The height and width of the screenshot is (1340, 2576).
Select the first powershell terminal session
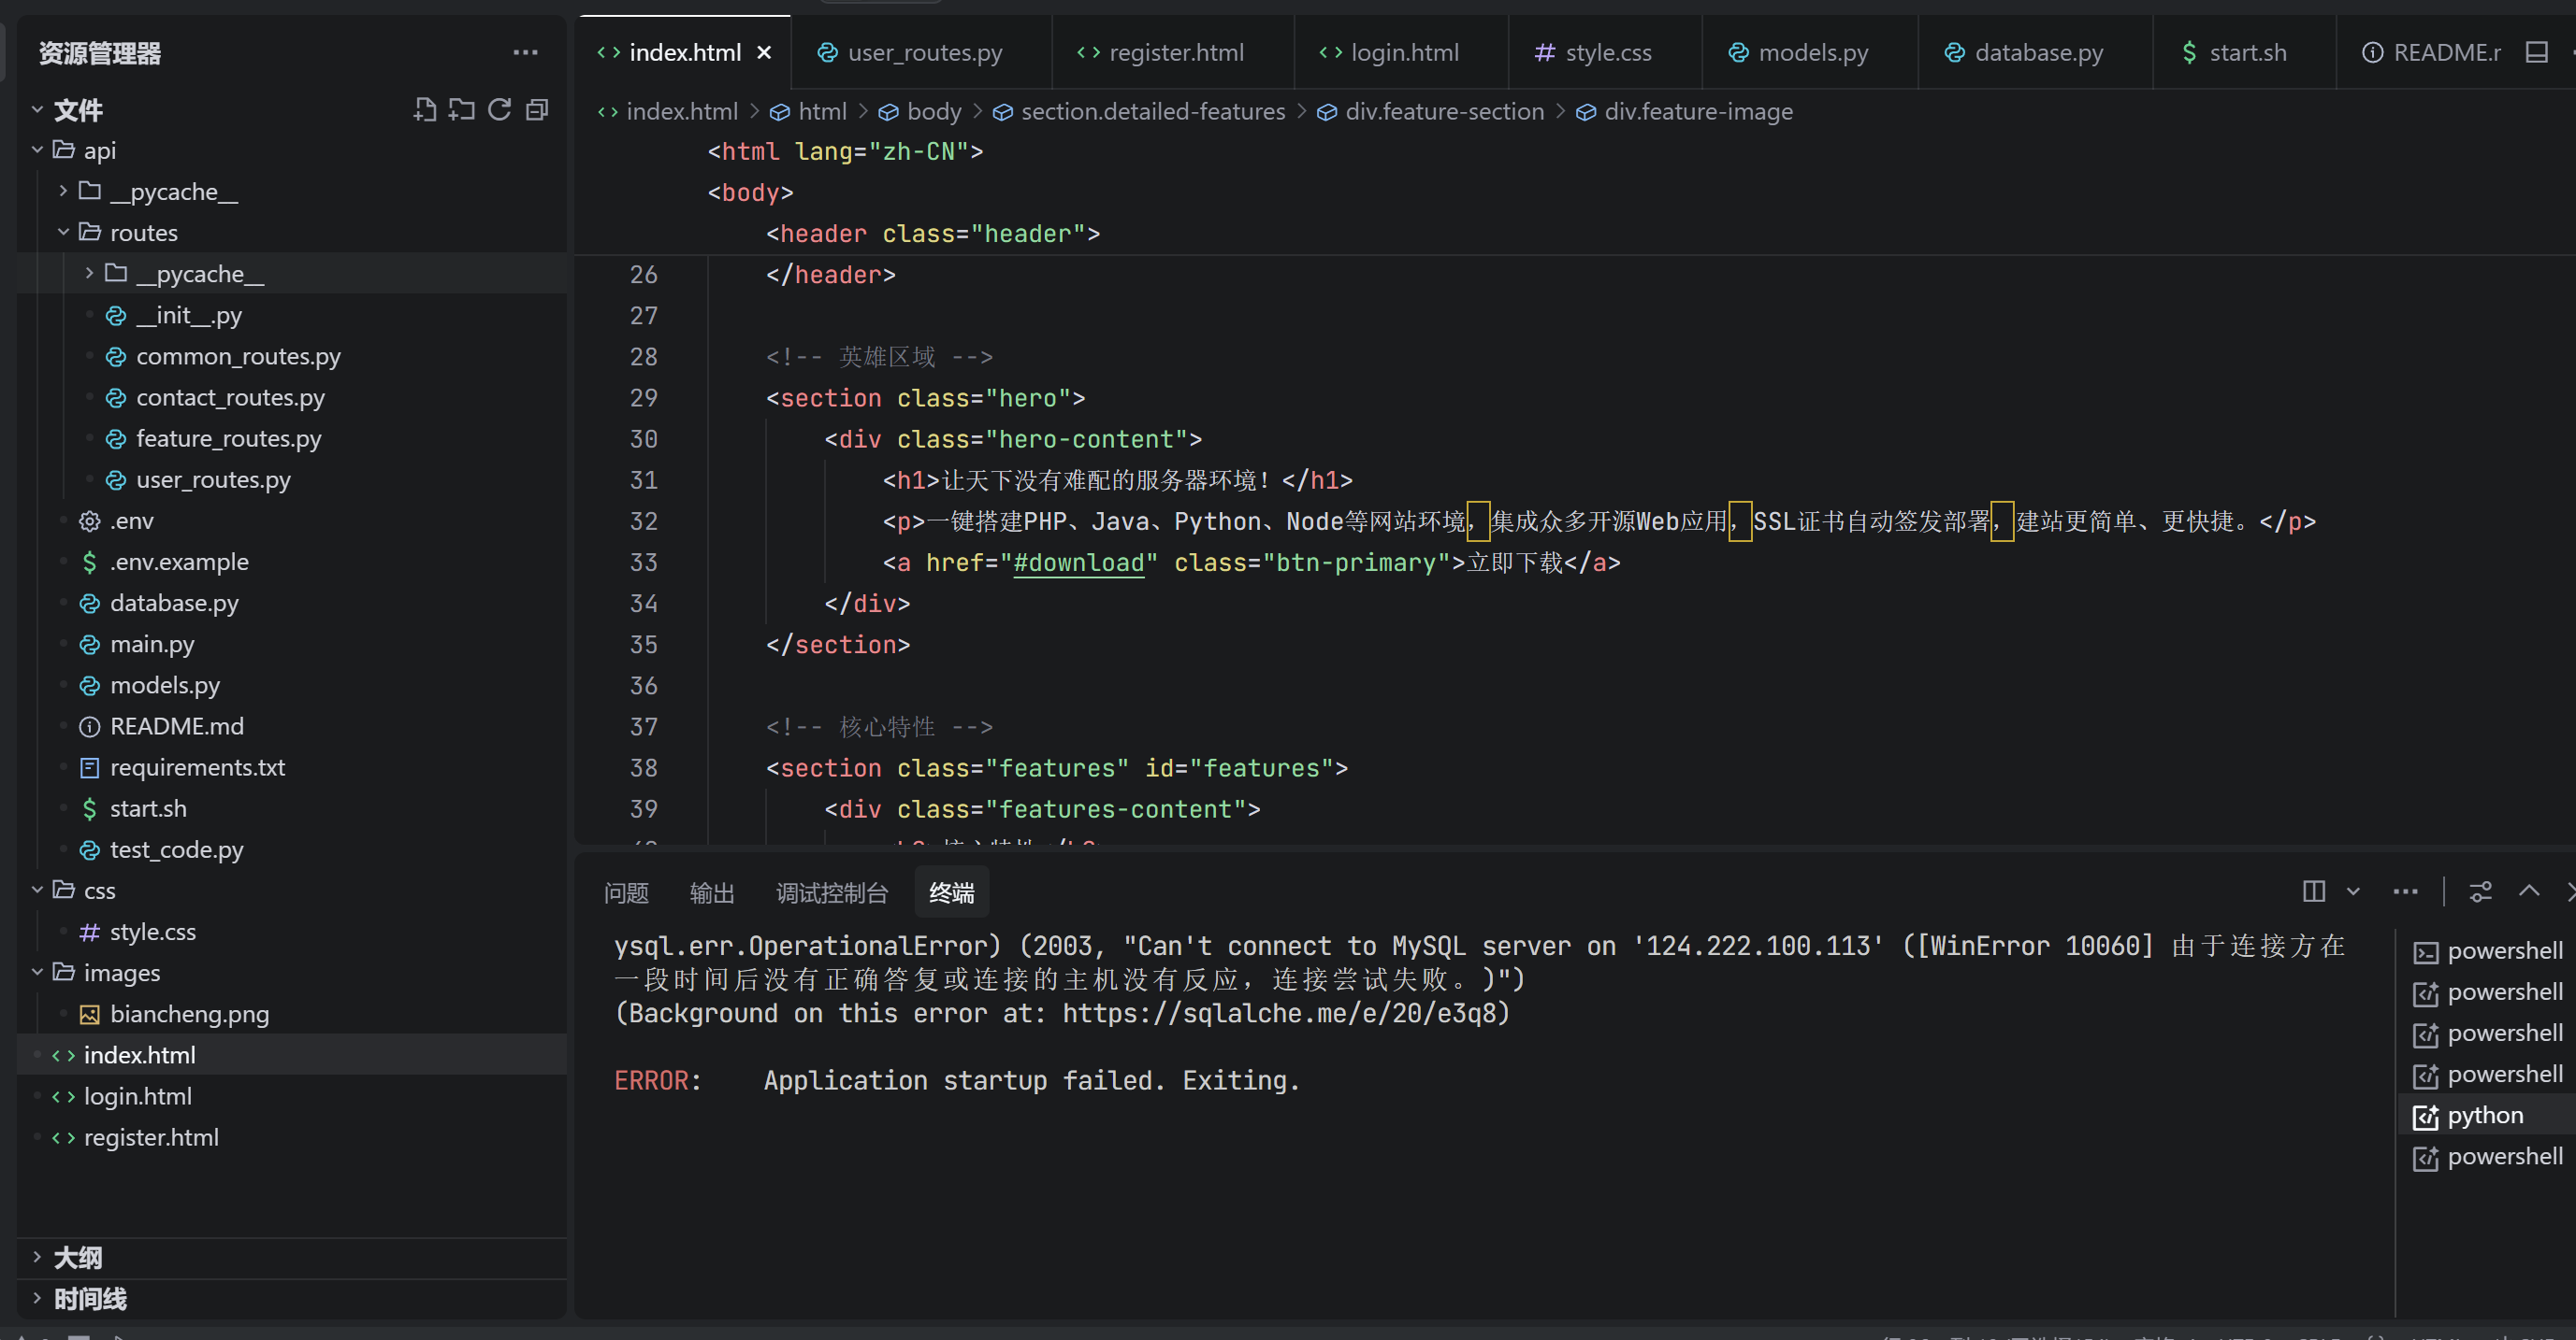[2487, 951]
